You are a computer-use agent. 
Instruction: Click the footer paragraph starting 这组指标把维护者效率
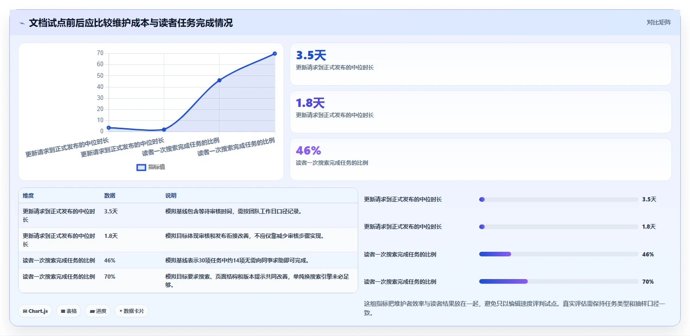[515, 308]
